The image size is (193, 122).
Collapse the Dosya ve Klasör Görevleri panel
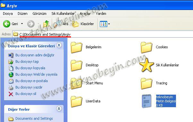coord(59,45)
